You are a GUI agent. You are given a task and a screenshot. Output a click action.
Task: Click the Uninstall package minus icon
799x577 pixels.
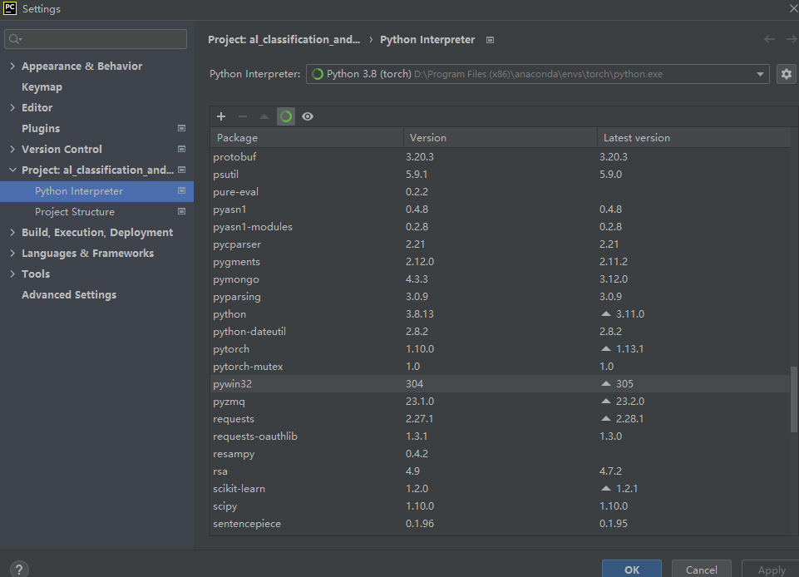[242, 116]
